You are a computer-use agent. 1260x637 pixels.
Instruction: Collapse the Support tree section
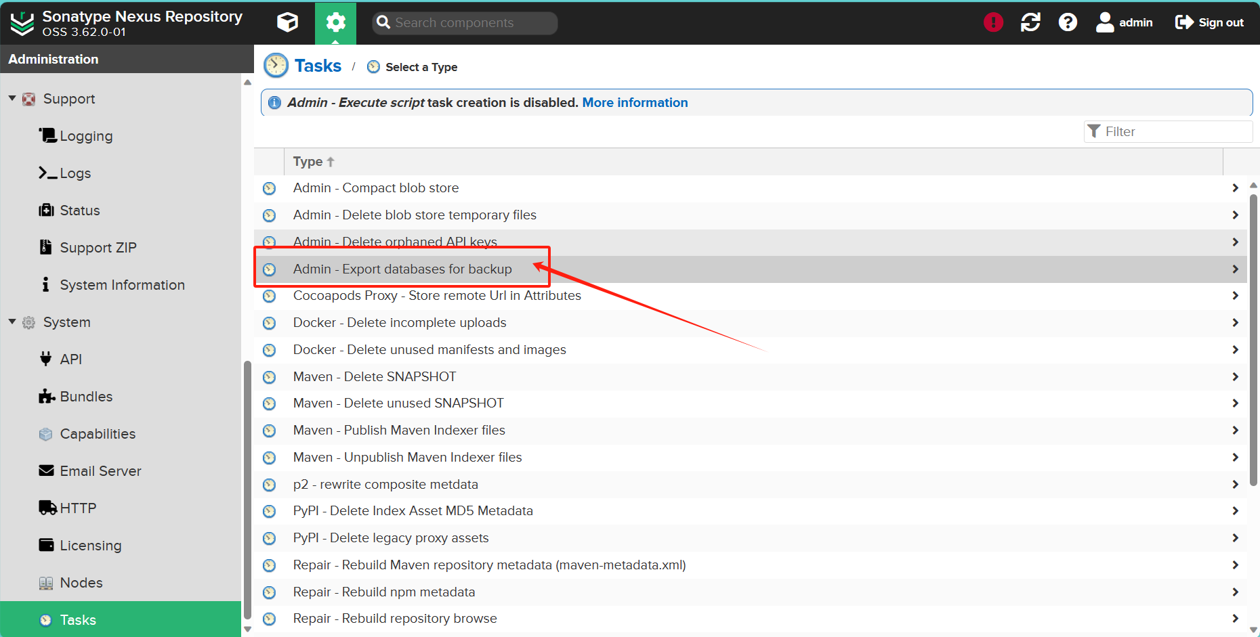coord(12,99)
